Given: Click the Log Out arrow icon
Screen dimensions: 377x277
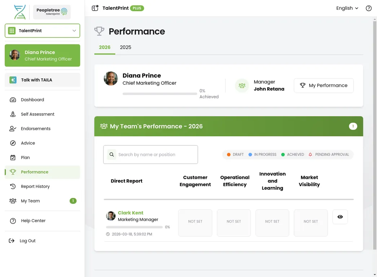Looking at the screenshot, I should 12,241.
